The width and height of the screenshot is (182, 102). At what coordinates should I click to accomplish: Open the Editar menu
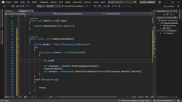[16, 2]
